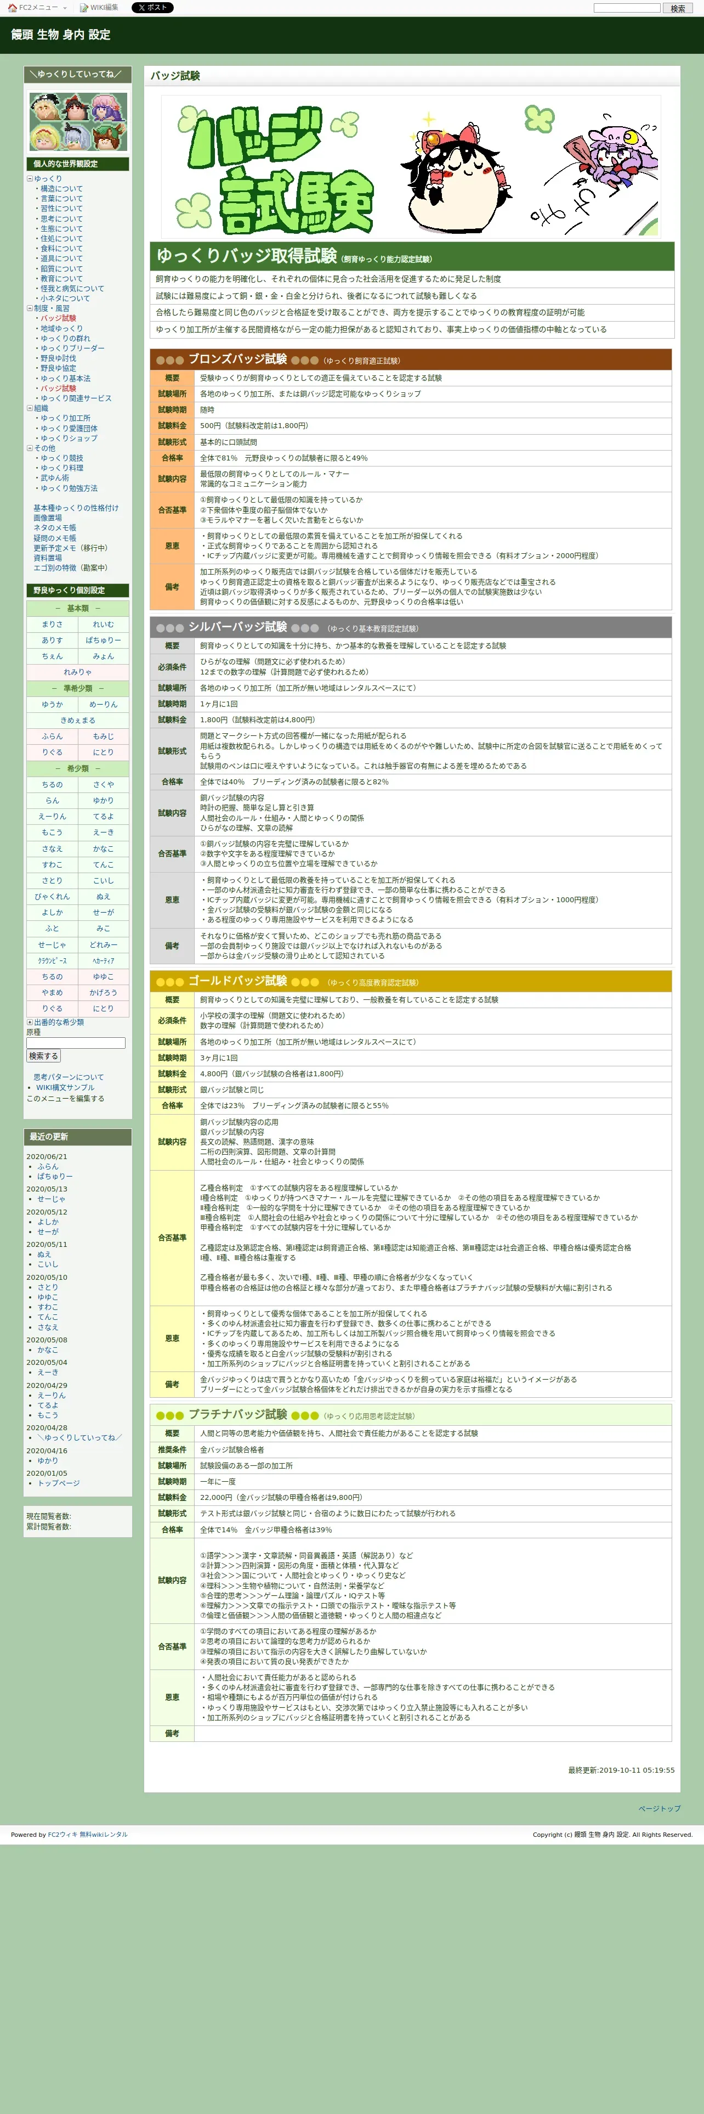Click the 検索する button in the sidebar
This screenshot has height=2114, width=704.
coord(43,1056)
